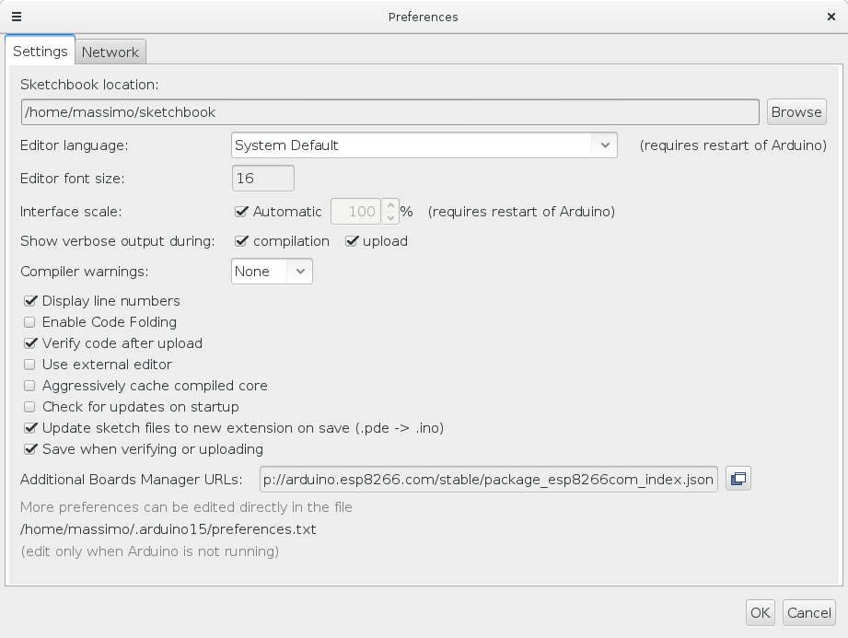
Task: Open the window menu icon in title bar
Action: coord(17,17)
